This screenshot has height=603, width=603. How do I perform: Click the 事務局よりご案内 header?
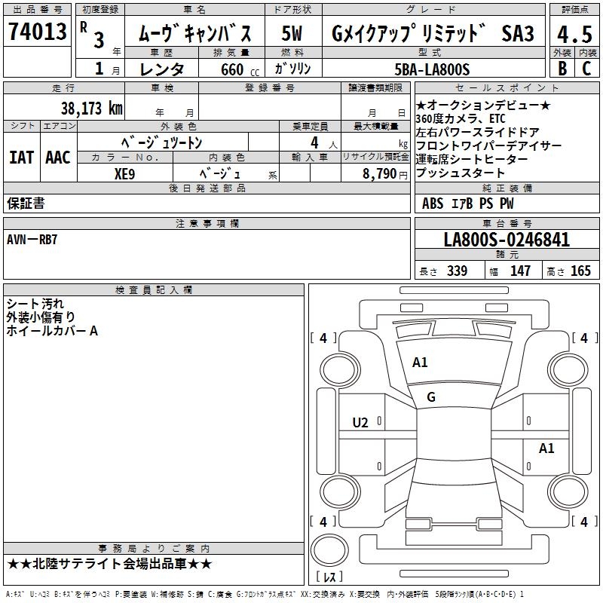[154, 549]
